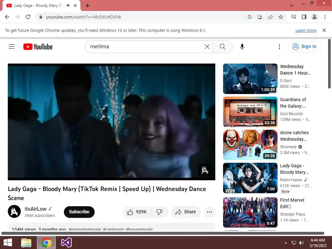Click Wednesday Dance 1 Hour title

pos(295,70)
